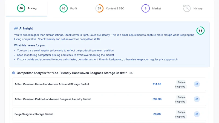Click the (35) competitor count

pos(131,73)
